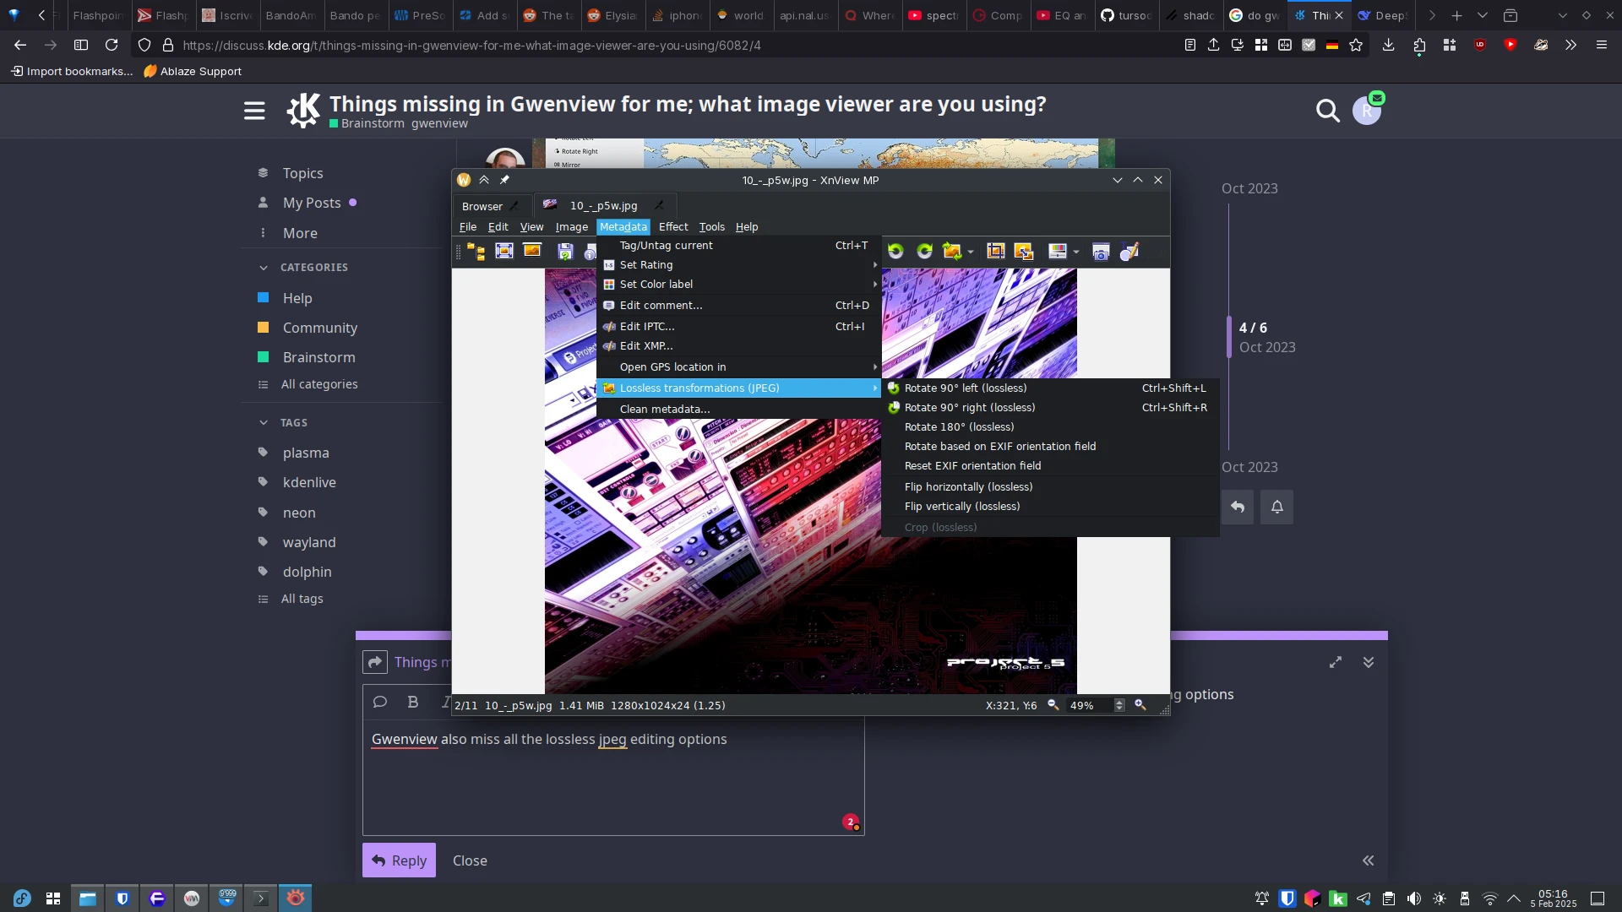The width and height of the screenshot is (1622, 912).
Task: Click the Reply button
Action: click(399, 860)
